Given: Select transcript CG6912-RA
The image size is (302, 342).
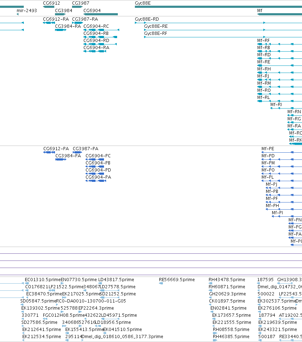Looking at the screenshot, I should pos(56,19).
